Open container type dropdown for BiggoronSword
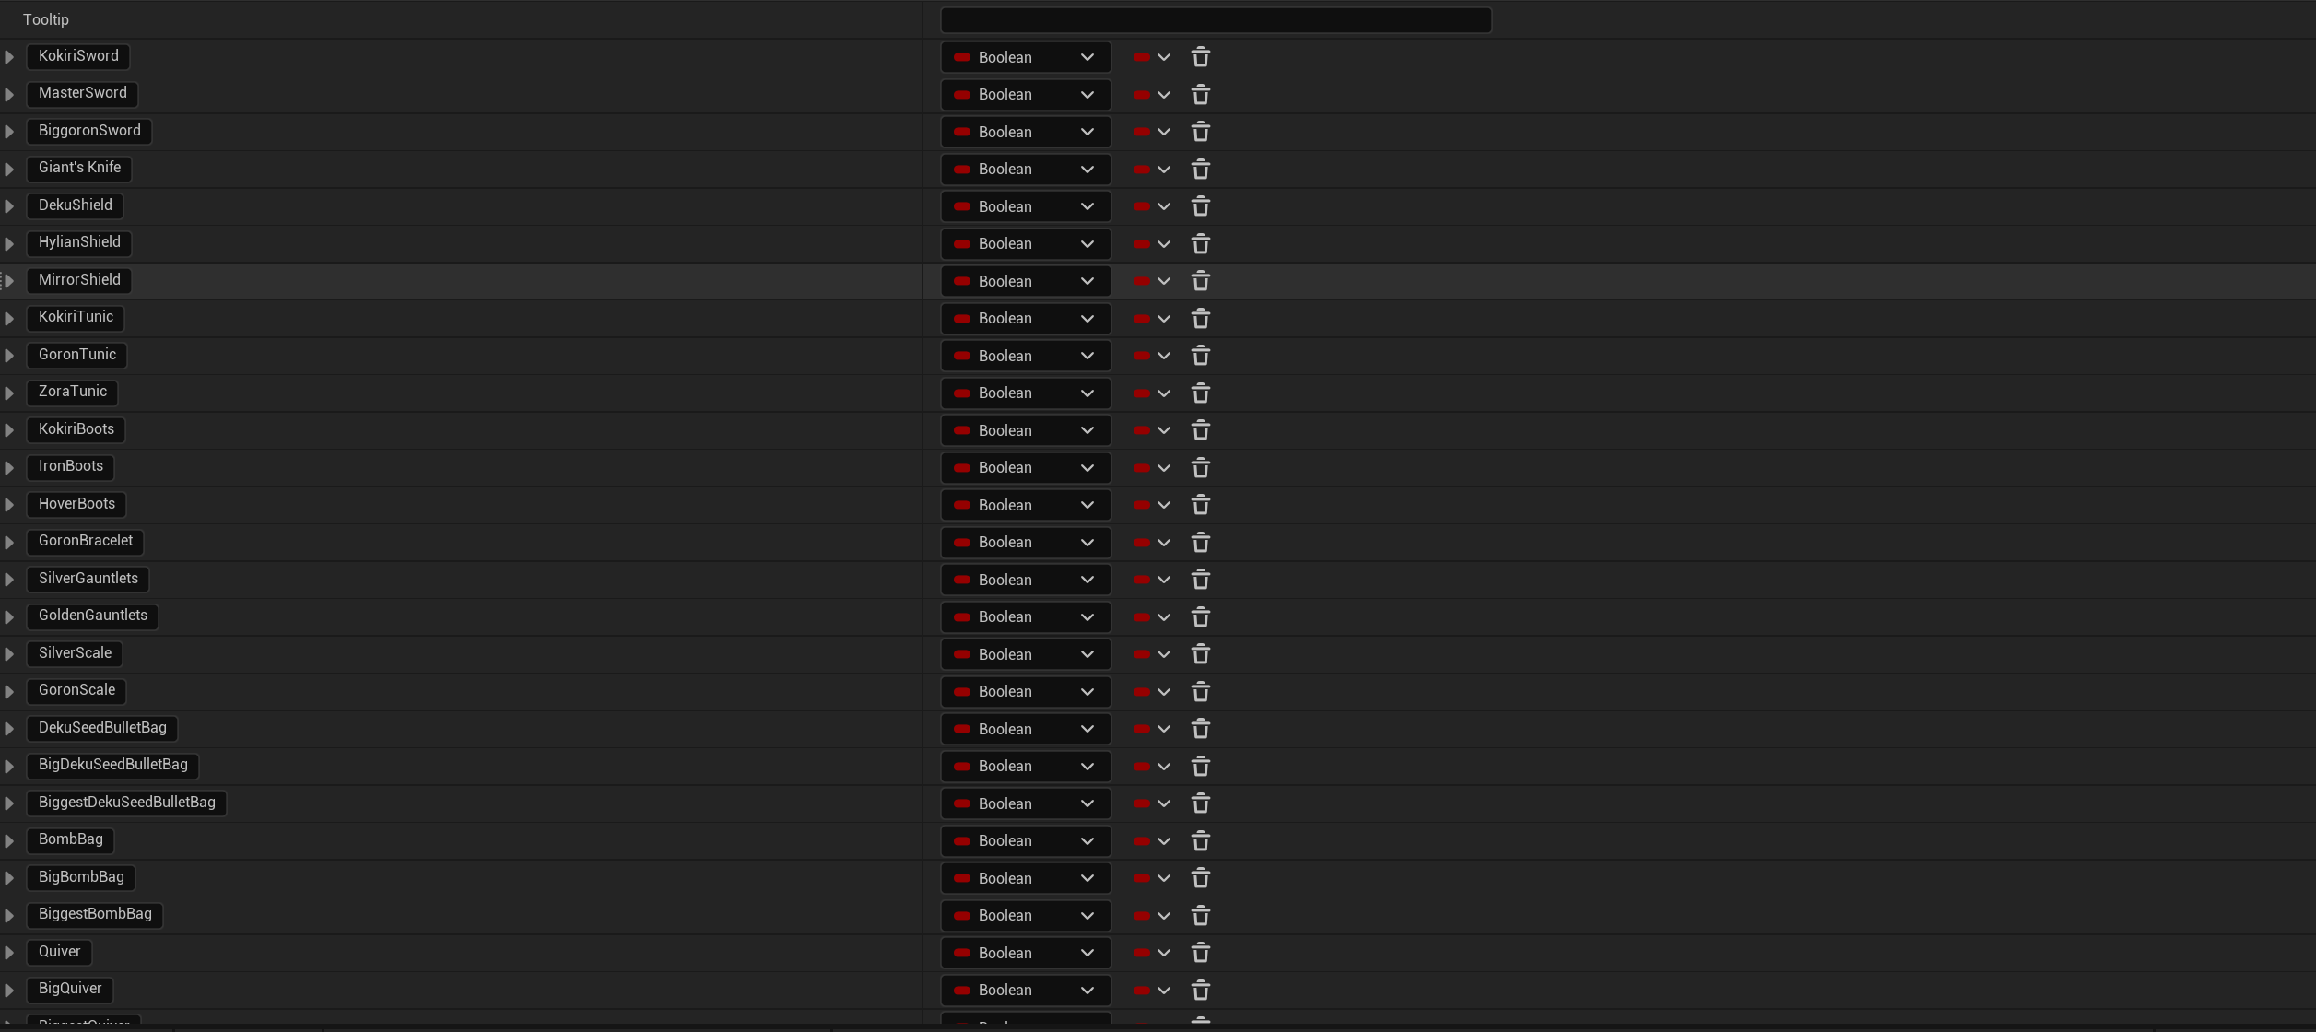 click(x=1152, y=132)
